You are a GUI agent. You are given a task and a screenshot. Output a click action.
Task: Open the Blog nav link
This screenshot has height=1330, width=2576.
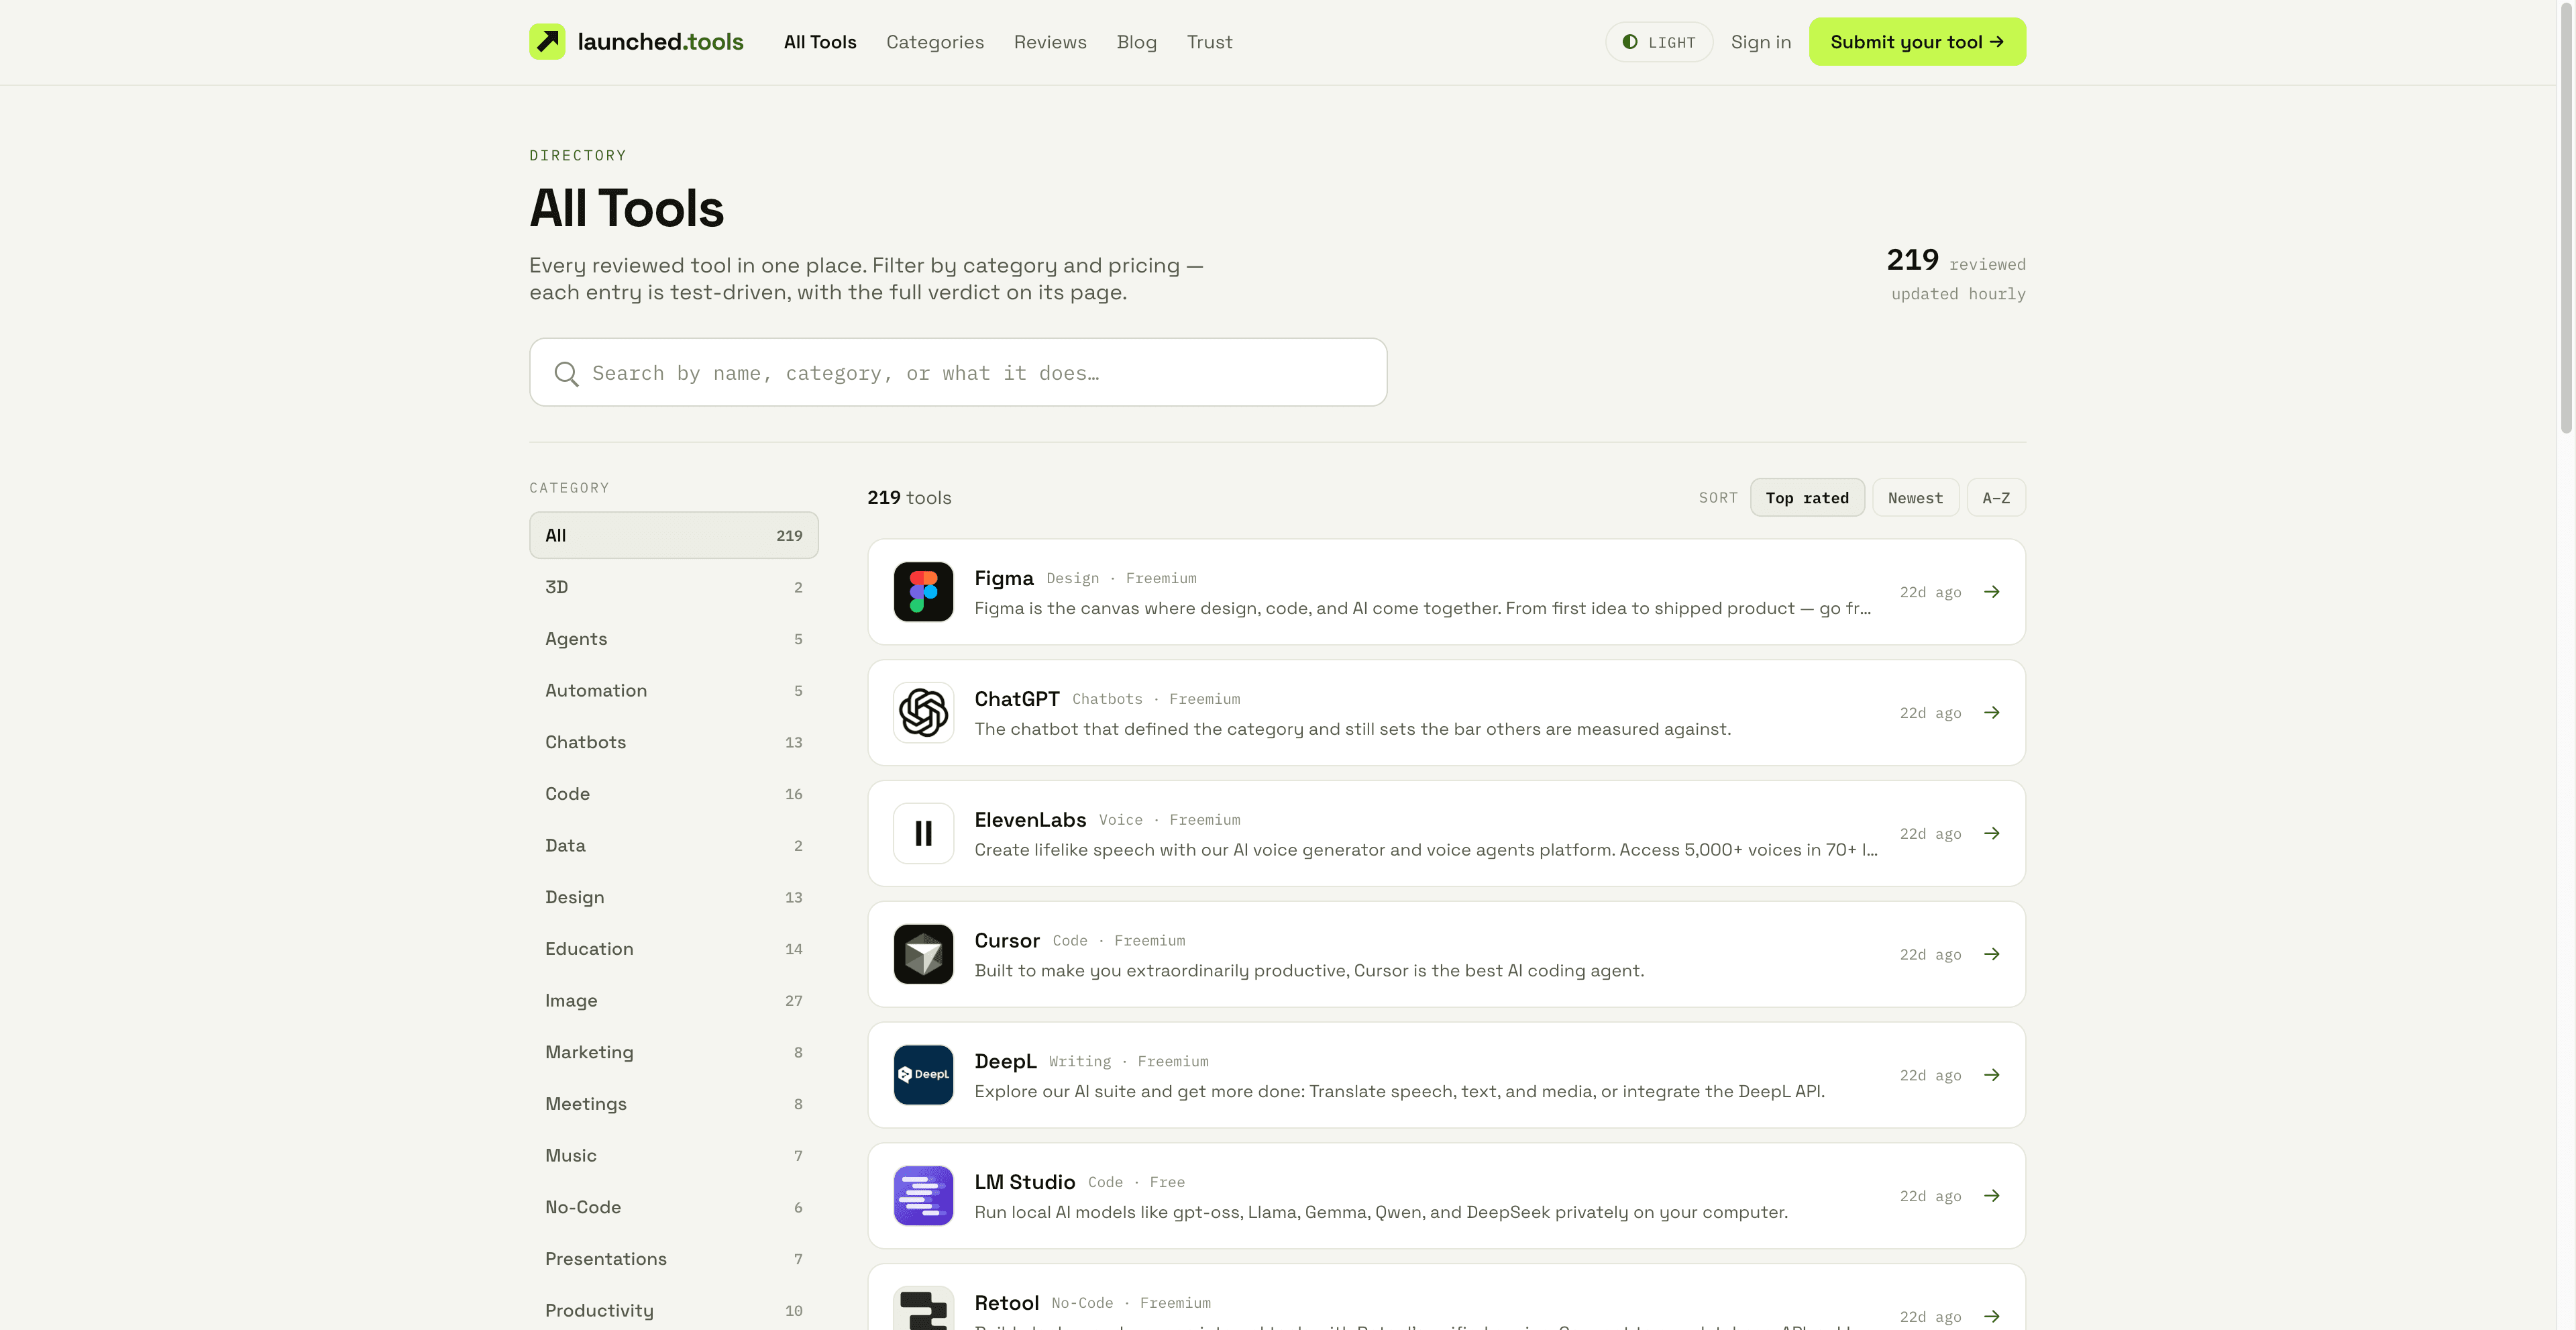coord(1137,42)
